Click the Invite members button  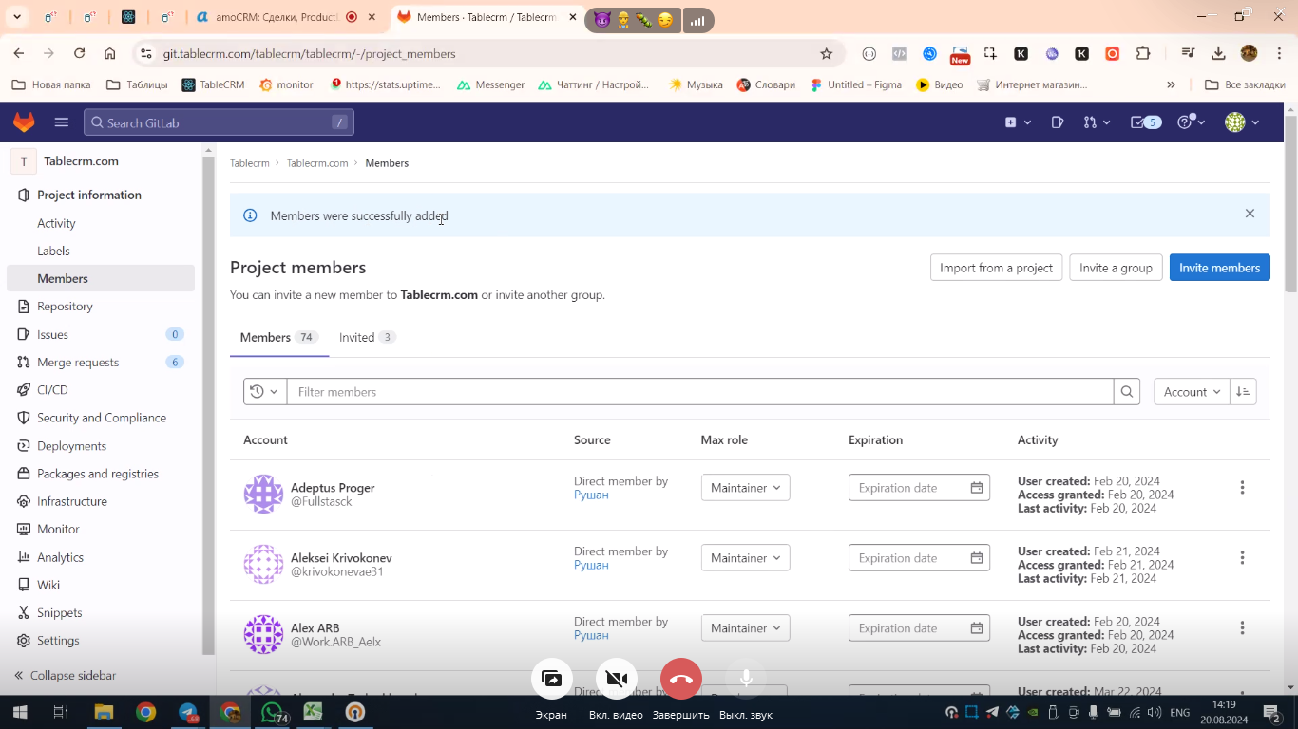(1219, 268)
